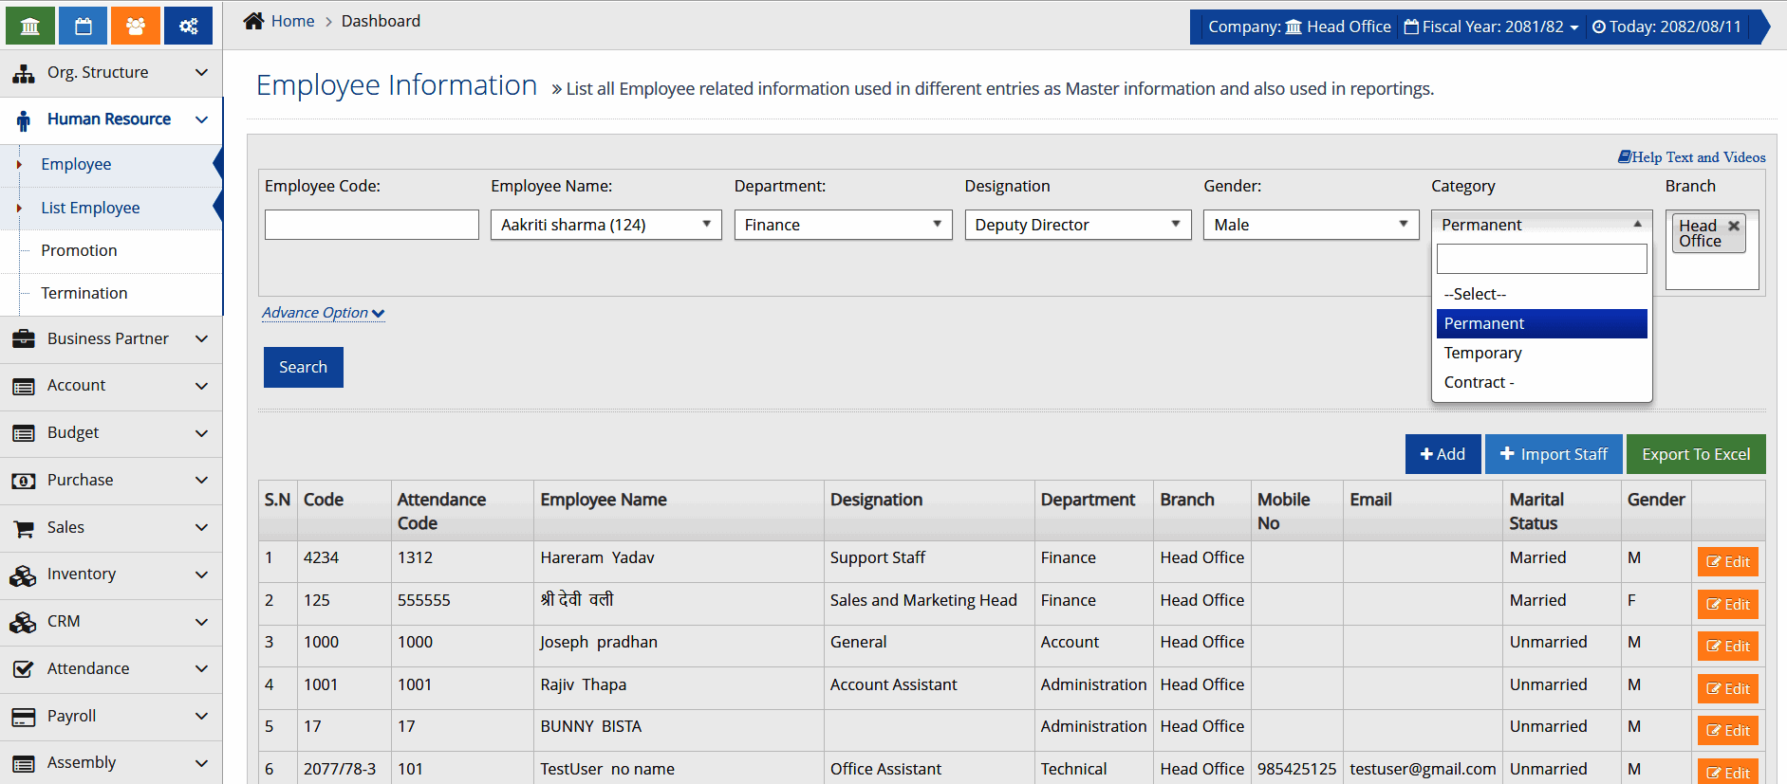Image resolution: width=1787 pixels, height=784 pixels.
Task: Open Help Text and Videos link
Action: tap(1691, 157)
